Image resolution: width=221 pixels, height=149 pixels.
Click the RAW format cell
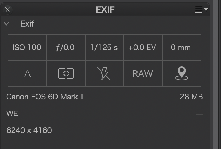tap(143, 73)
